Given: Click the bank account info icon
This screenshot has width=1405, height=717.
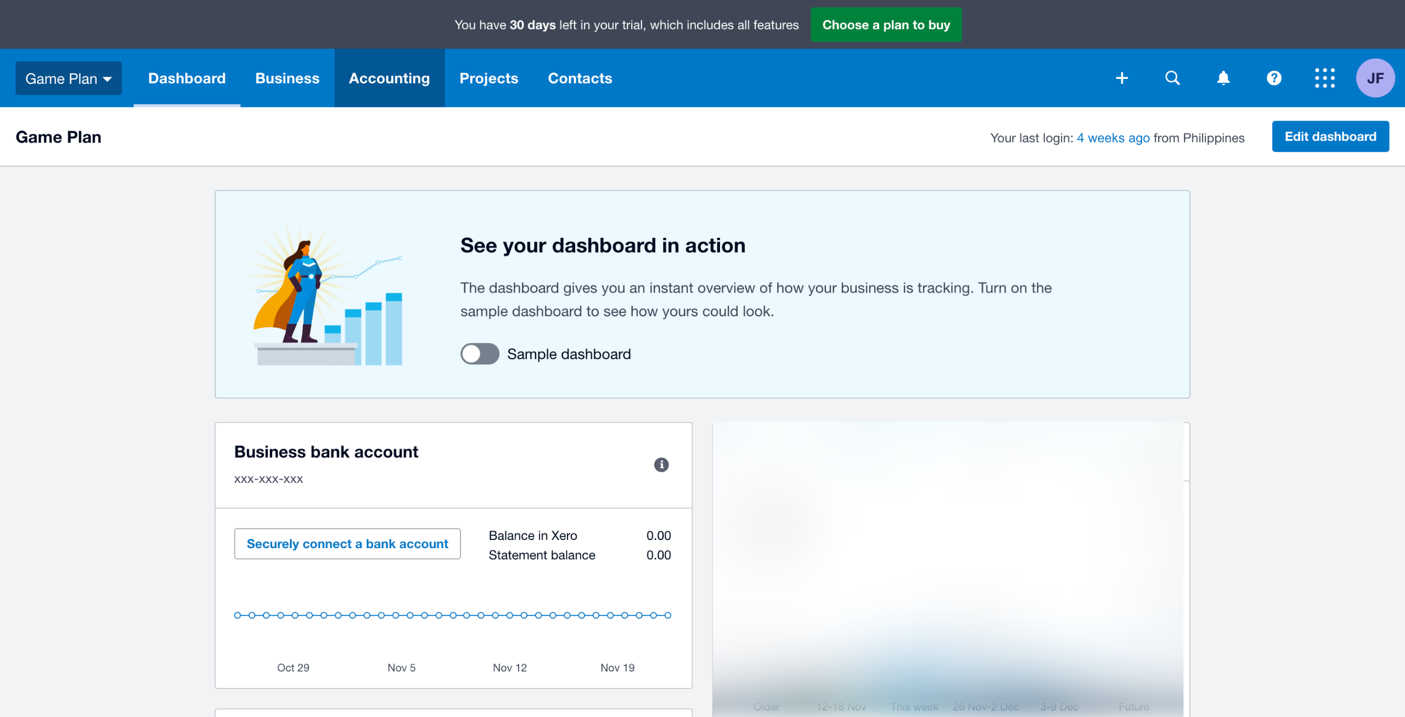Looking at the screenshot, I should click(x=661, y=465).
